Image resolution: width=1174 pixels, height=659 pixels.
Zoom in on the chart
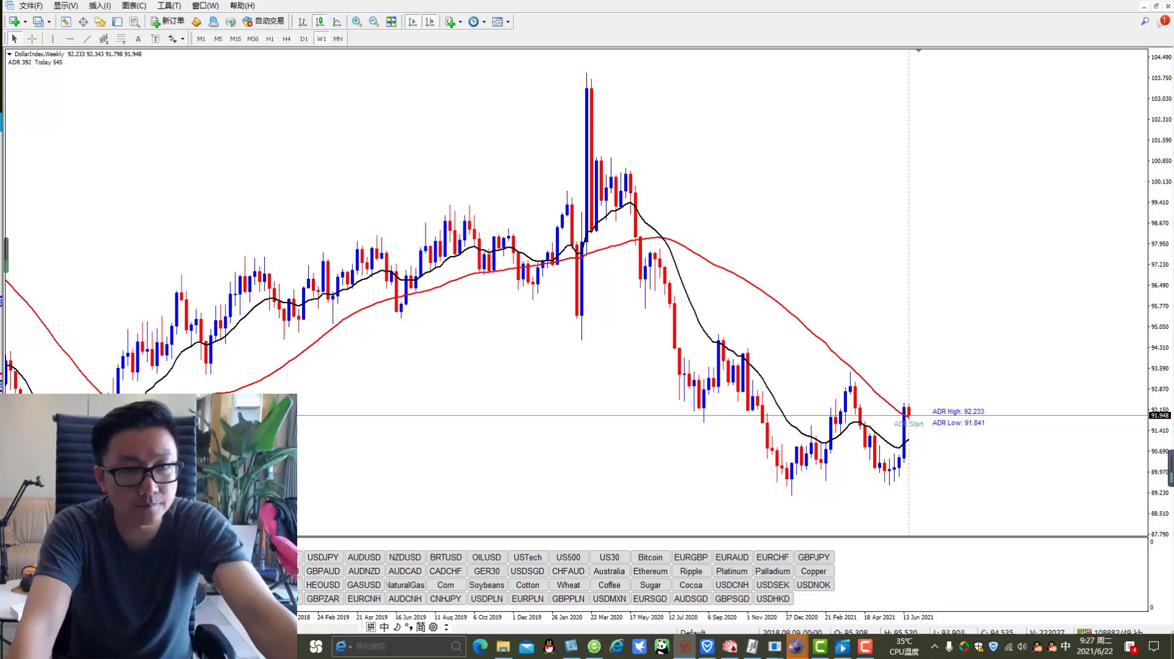[x=357, y=22]
